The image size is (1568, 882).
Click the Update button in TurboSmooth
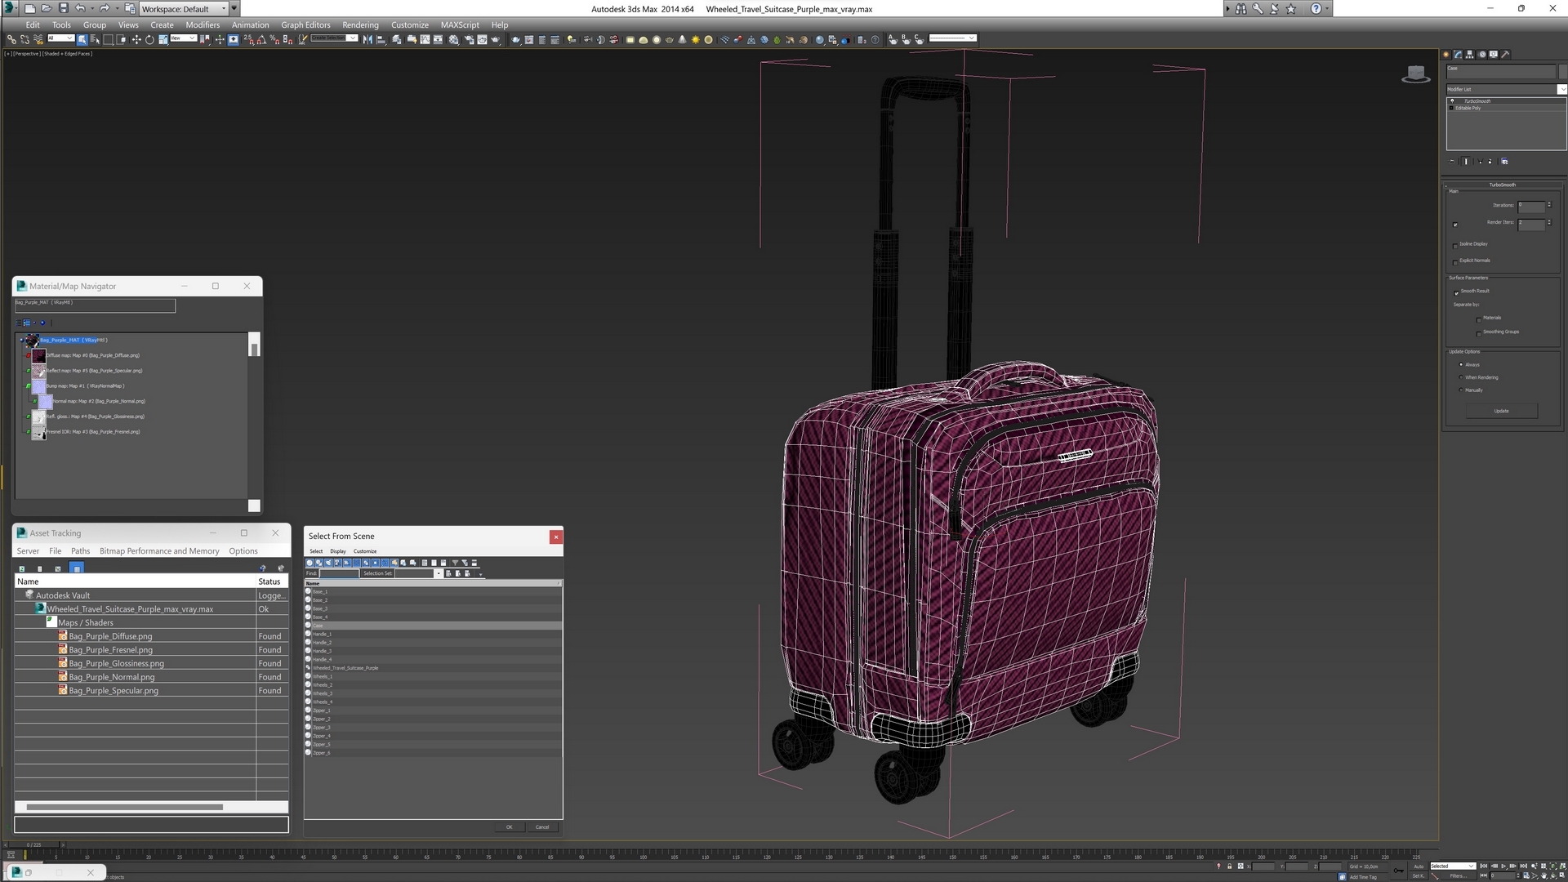click(x=1501, y=411)
